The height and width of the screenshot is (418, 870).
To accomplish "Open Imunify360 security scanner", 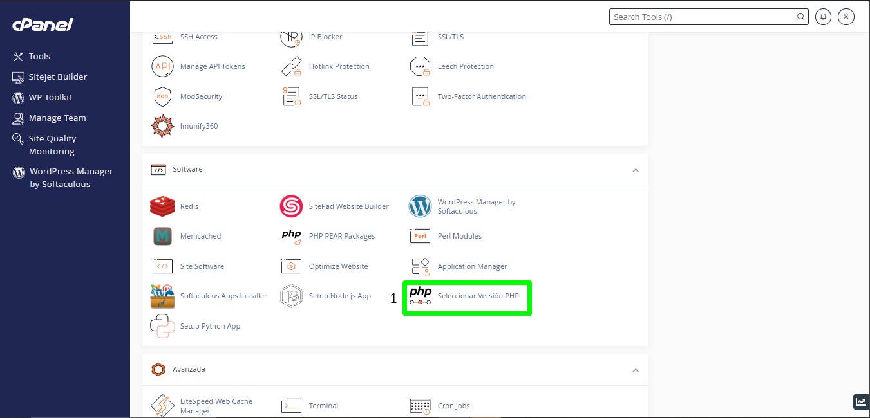I will [198, 125].
